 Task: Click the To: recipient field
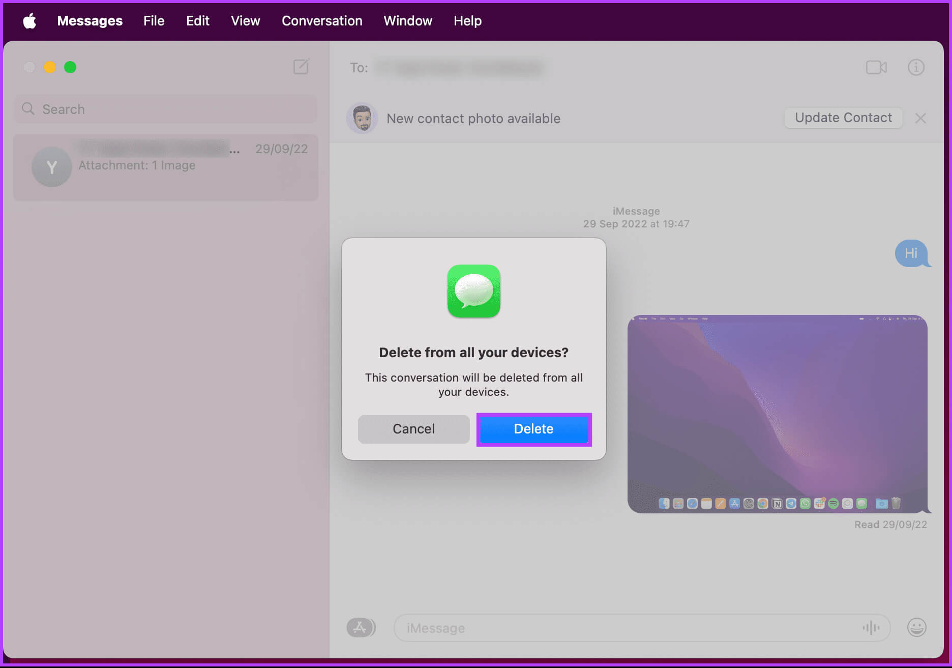pos(448,68)
